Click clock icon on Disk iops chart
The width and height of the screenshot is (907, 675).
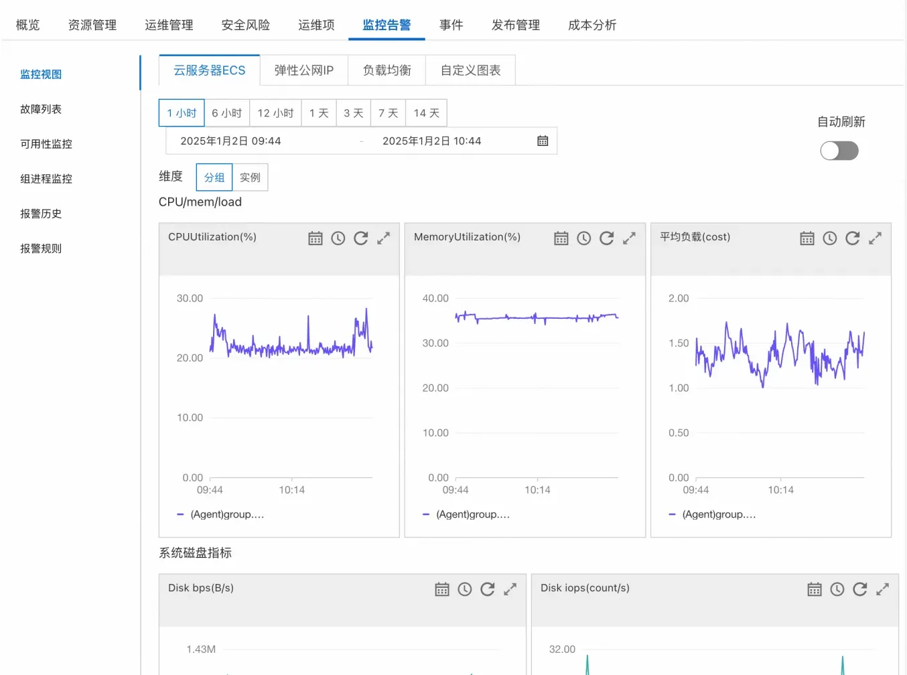(837, 589)
